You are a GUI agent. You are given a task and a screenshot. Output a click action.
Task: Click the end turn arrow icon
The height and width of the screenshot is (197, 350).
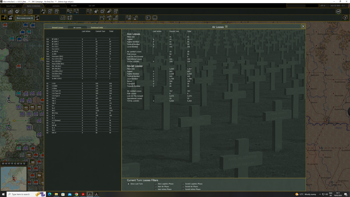(345, 18)
